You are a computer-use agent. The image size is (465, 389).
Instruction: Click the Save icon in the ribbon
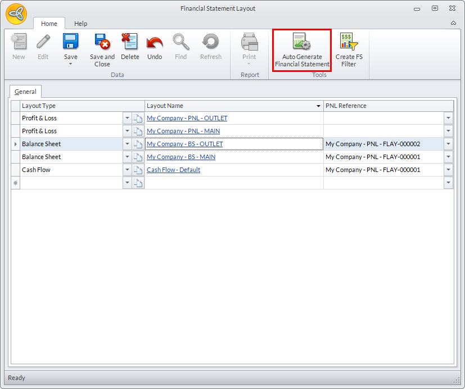click(x=71, y=43)
